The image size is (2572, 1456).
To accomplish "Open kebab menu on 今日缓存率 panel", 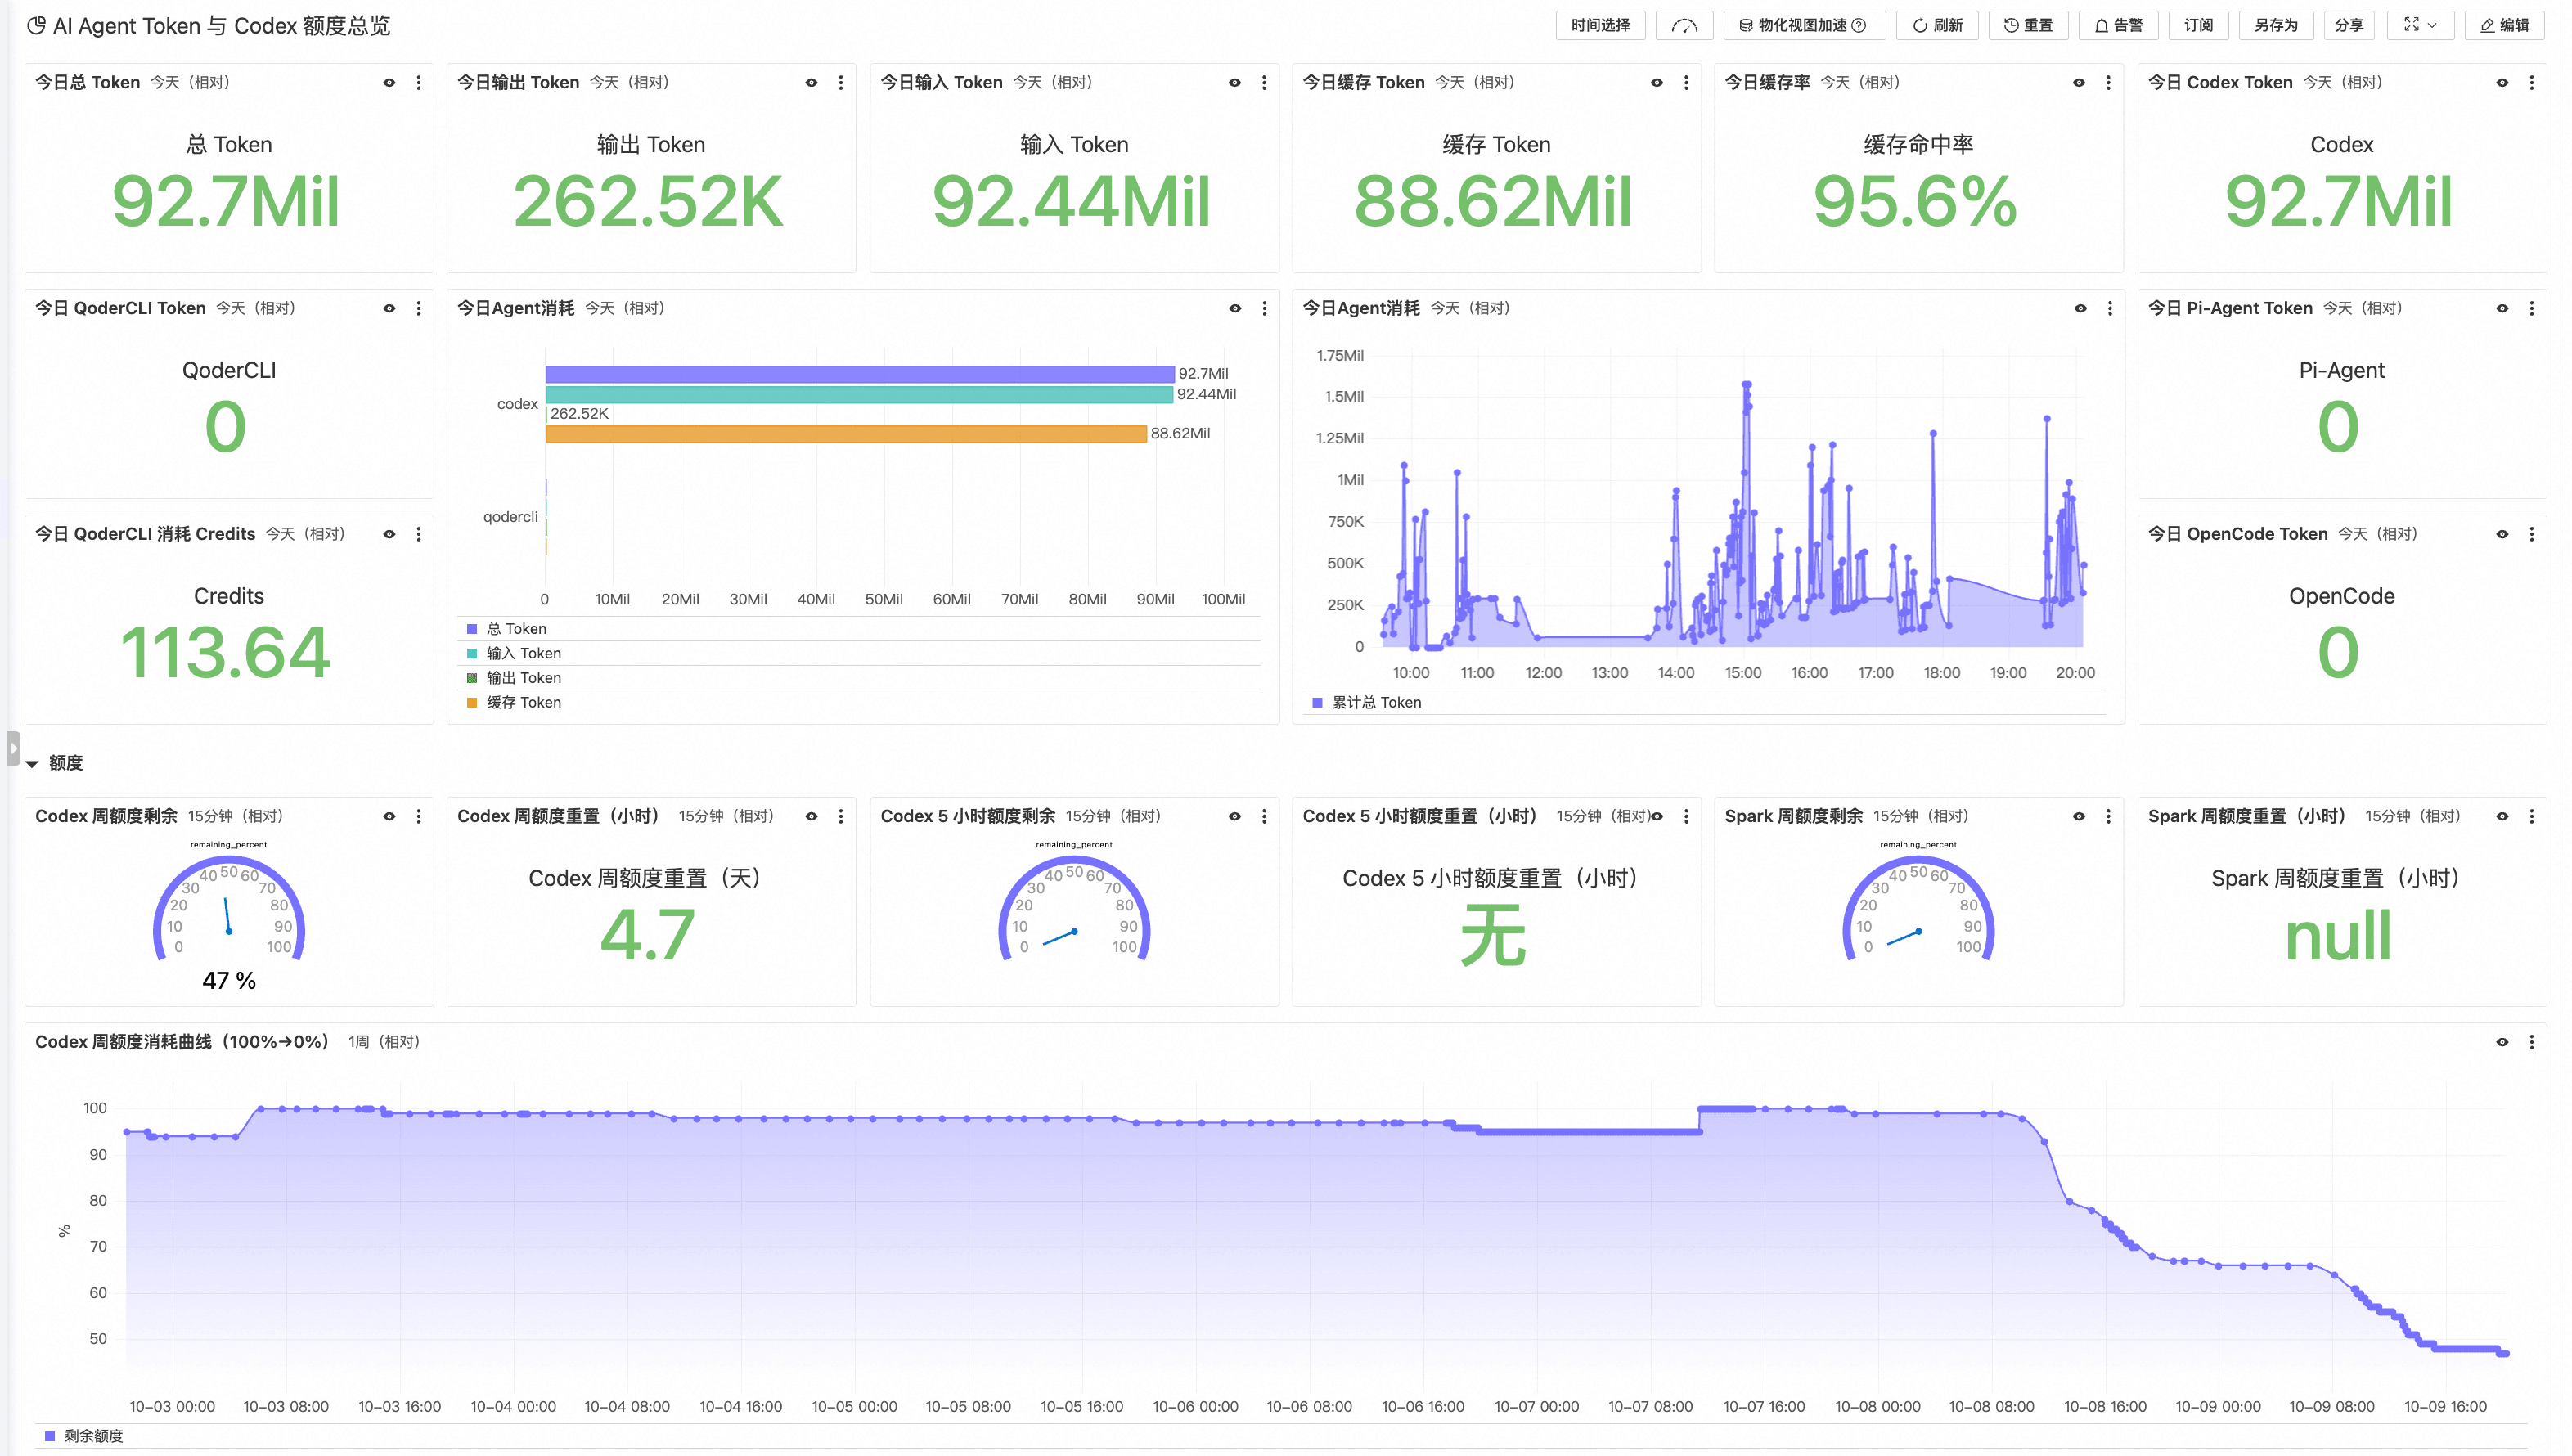I will [2109, 83].
